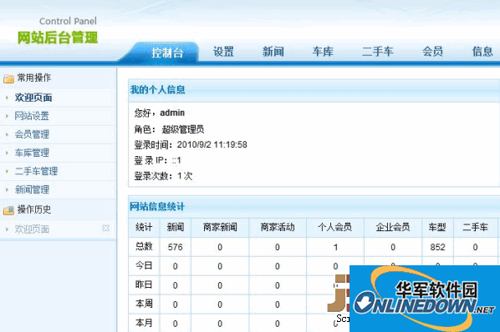Screen dimensions: 500x332
Task: Click the arrow bullet beside 车库管理
Action: pos(7,153)
